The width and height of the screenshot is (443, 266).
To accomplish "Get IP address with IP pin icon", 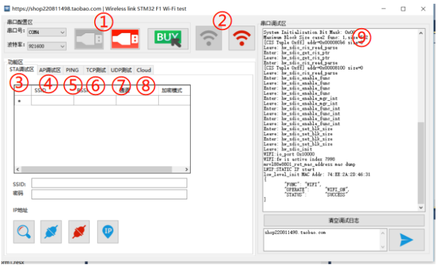I will [x=108, y=232].
